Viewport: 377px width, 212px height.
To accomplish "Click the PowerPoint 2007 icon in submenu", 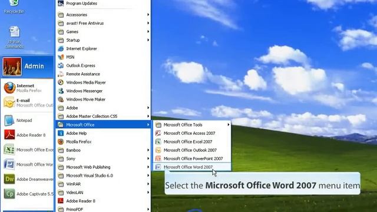I will point(158,158).
